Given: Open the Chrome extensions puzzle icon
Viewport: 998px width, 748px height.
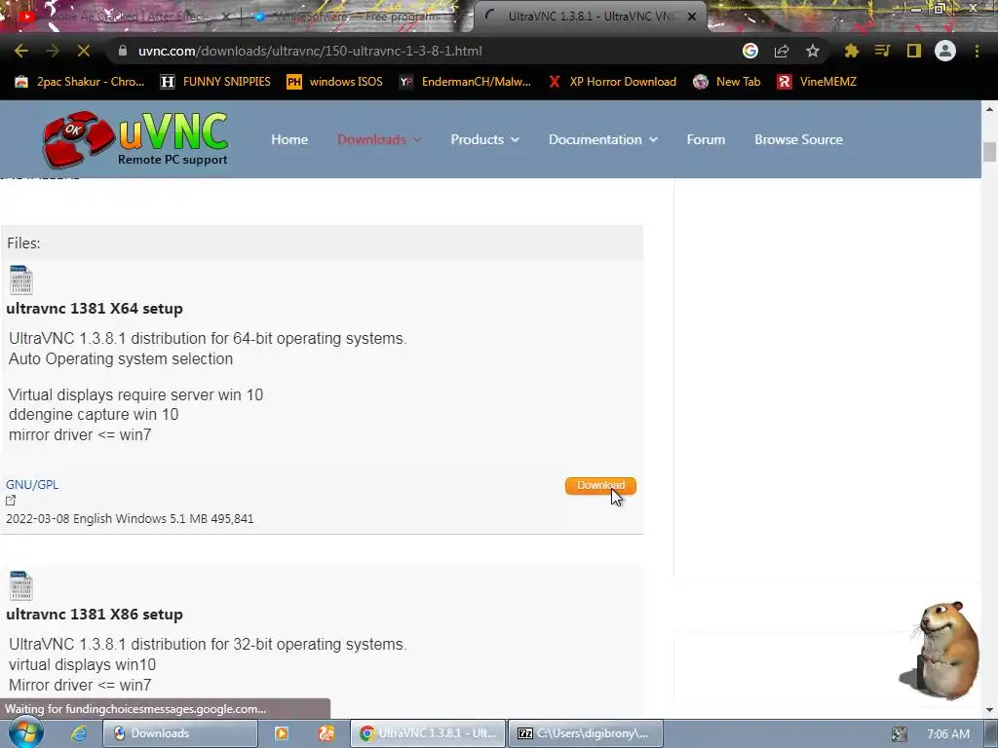Looking at the screenshot, I should [852, 51].
